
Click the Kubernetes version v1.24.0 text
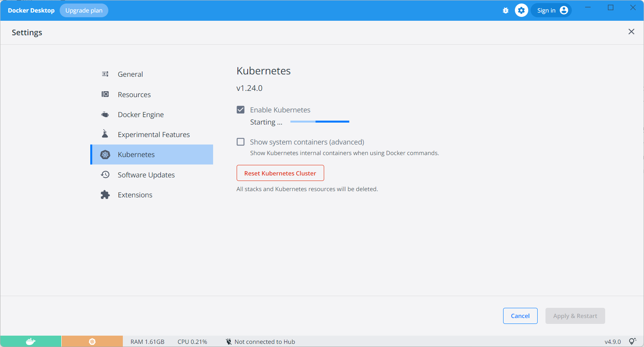click(250, 88)
